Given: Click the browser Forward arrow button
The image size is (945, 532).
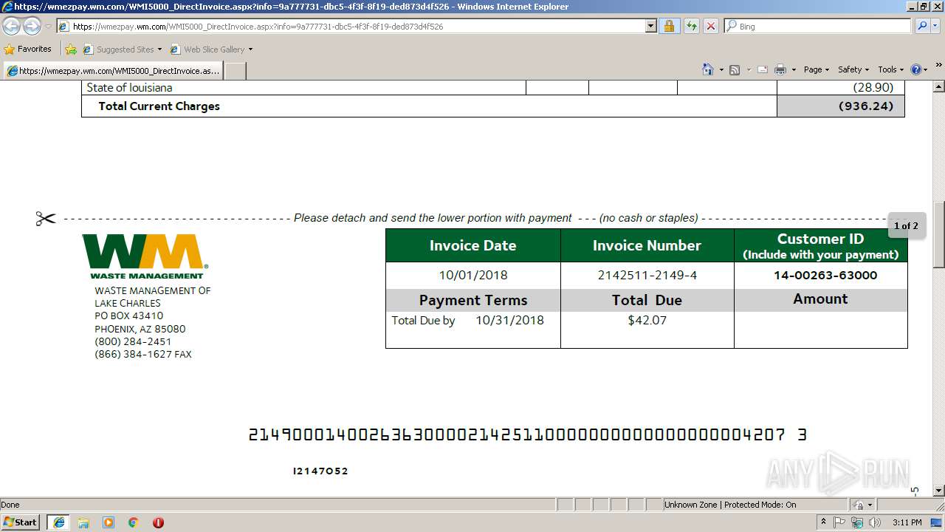Looking at the screenshot, I should click(32, 27).
